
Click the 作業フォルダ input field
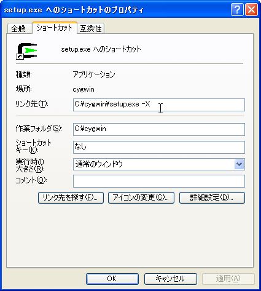pos(159,129)
